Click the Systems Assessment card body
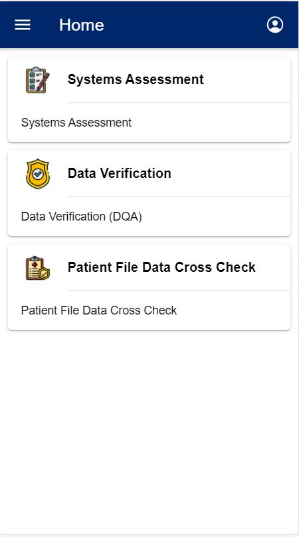 149,99
